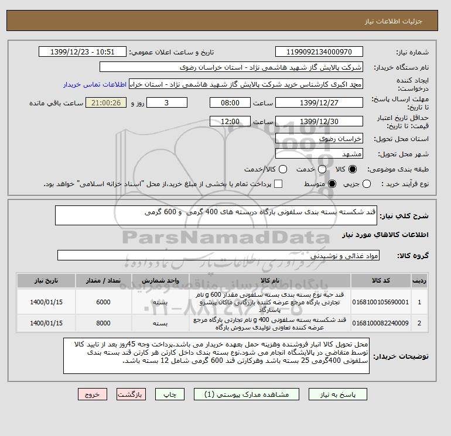Viewport: 451px width, 436px height.
Task: Click the پاسخ به نیاز button
Action: pos(338,394)
